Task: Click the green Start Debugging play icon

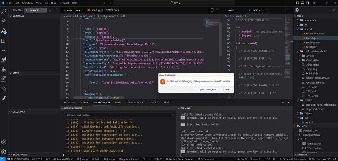Action: 26,10
